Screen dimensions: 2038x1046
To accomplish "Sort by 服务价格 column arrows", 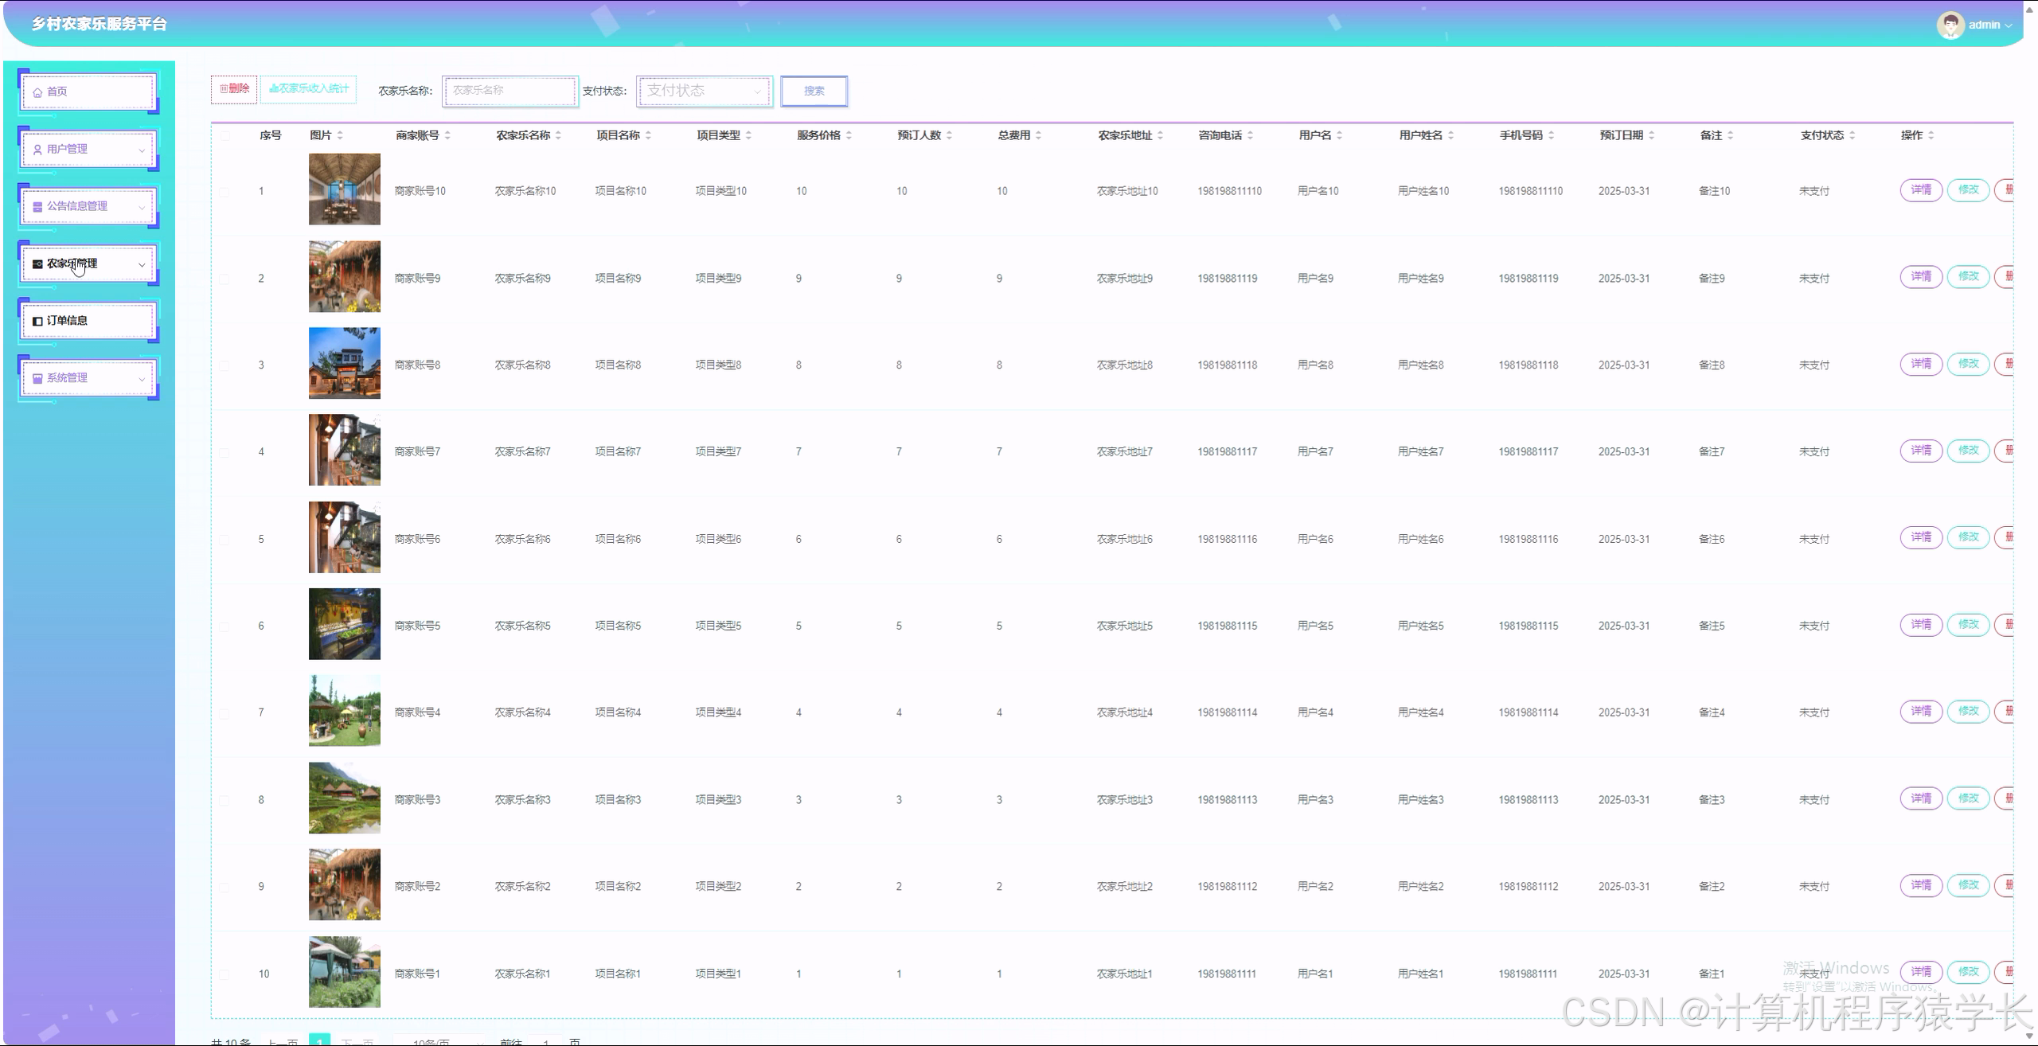I will pyautogui.click(x=849, y=136).
